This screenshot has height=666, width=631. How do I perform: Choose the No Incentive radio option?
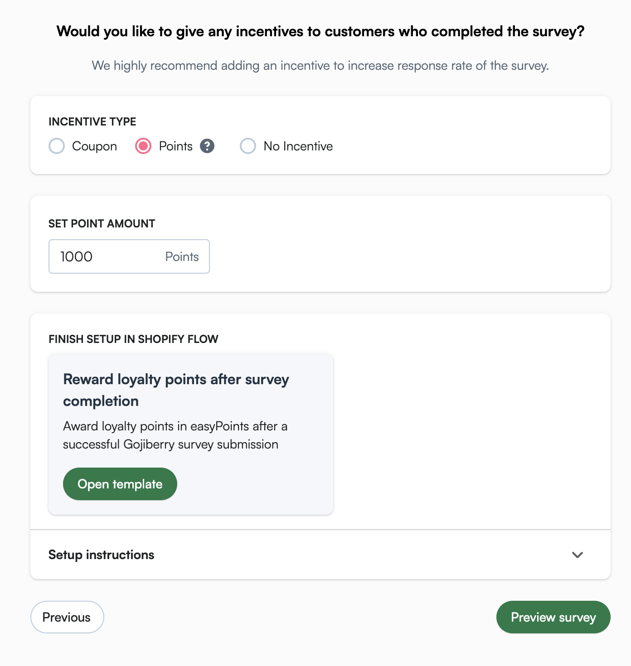[x=248, y=146]
